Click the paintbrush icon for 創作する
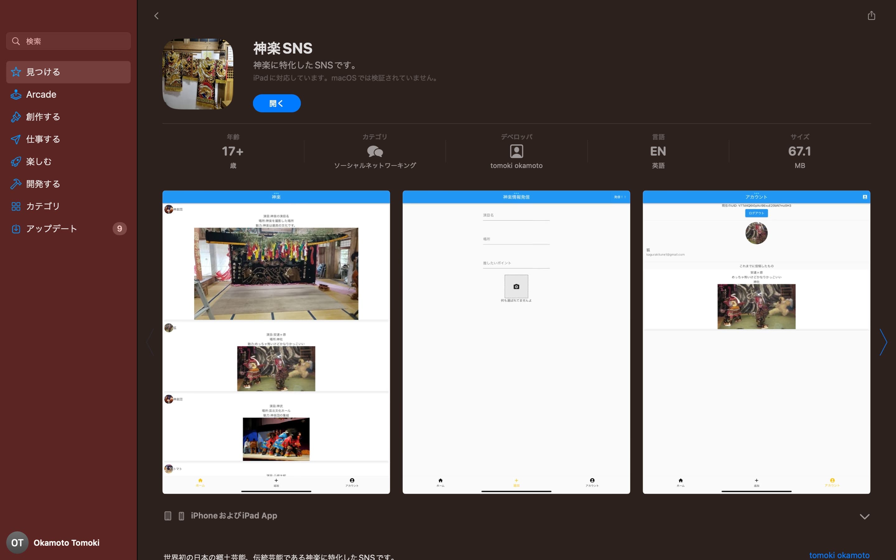 point(16,117)
